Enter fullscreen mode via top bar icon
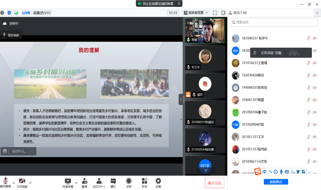Screen dimensions: 321x190 pos(215,13)
